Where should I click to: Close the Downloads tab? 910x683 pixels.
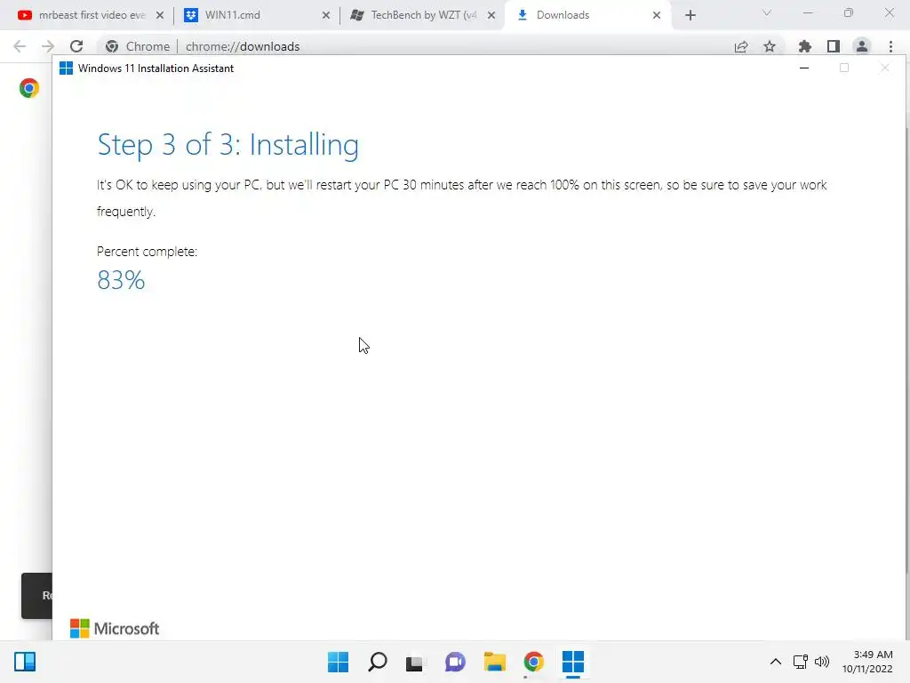657,15
